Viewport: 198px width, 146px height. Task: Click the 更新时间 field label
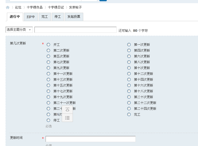(16, 138)
